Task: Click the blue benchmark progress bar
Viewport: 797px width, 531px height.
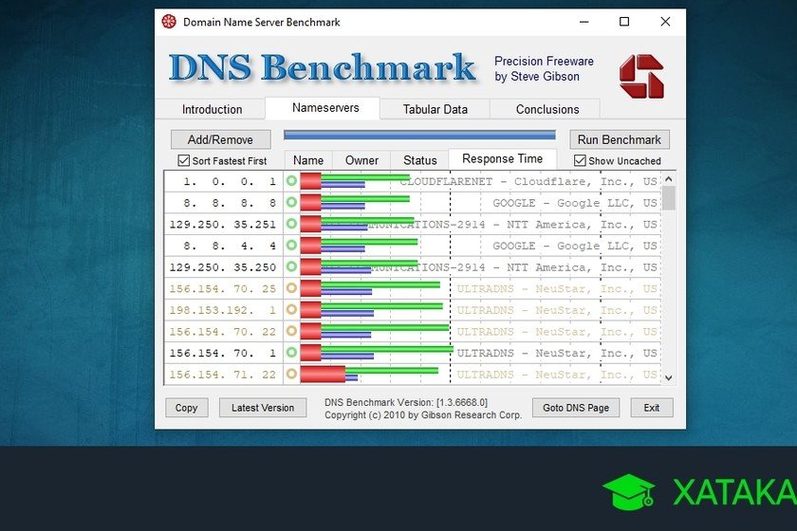Action: (x=419, y=136)
